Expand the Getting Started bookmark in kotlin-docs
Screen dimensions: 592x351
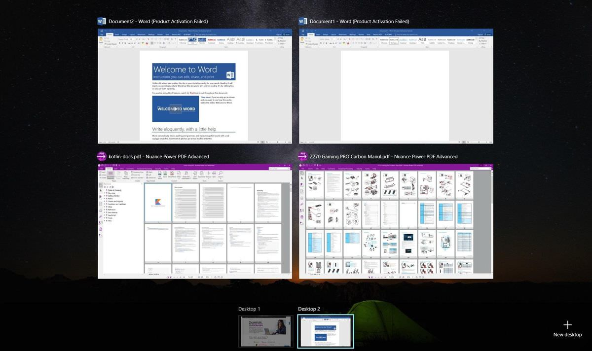click(105, 196)
